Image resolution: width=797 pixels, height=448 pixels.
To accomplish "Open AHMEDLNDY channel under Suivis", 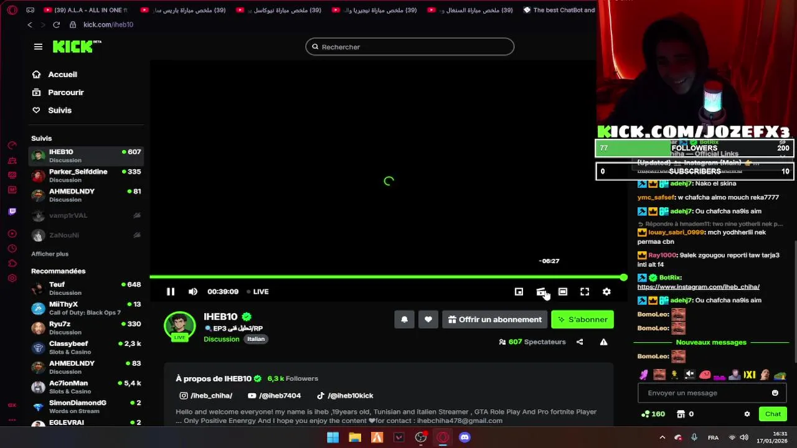I will tap(87, 195).
